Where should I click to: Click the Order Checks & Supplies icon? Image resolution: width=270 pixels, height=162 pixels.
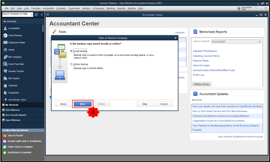[x=5, y=147]
